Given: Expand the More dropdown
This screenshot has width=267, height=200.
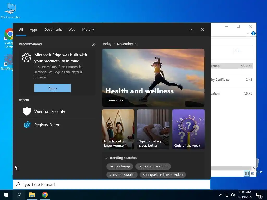Looking at the screenshot, I should pos(88,29).
